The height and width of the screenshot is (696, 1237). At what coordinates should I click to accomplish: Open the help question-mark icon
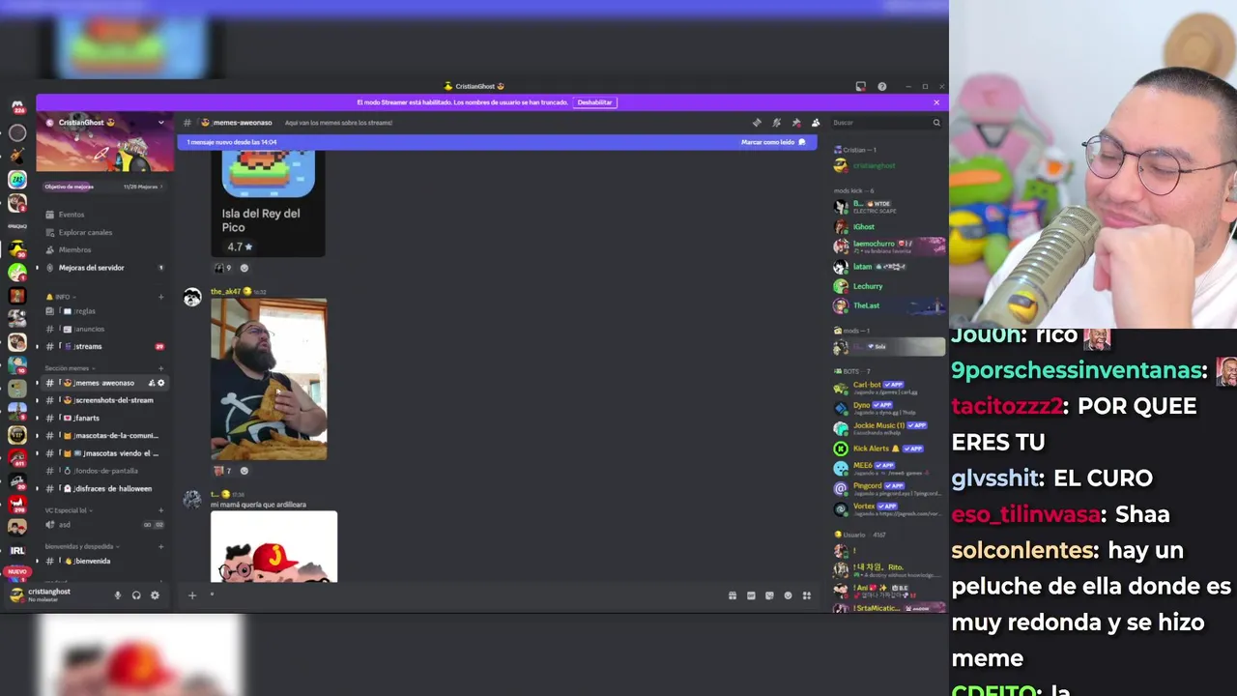click(x=881, y=86)
